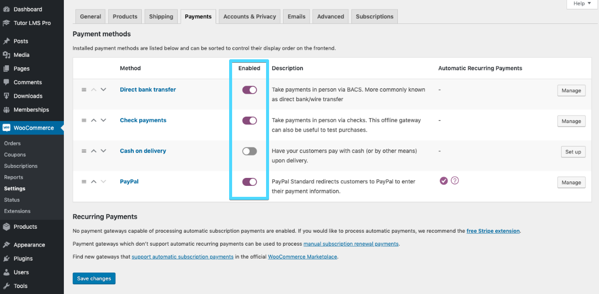Open Appearance via the paintbrush icon
599x294 pixels.
6,245
